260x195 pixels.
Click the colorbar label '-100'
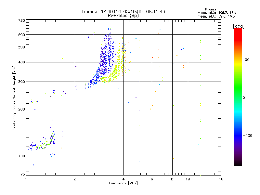[x=248, y=136]
